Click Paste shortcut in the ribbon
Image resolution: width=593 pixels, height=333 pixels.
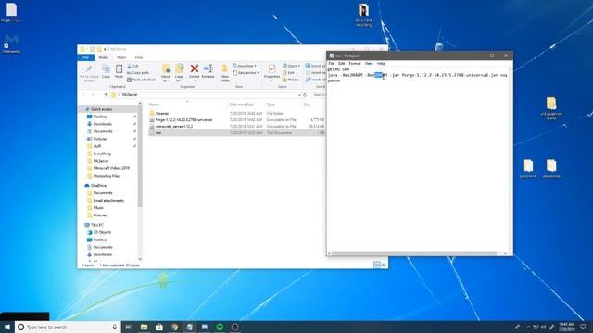[x=141, y=80]
